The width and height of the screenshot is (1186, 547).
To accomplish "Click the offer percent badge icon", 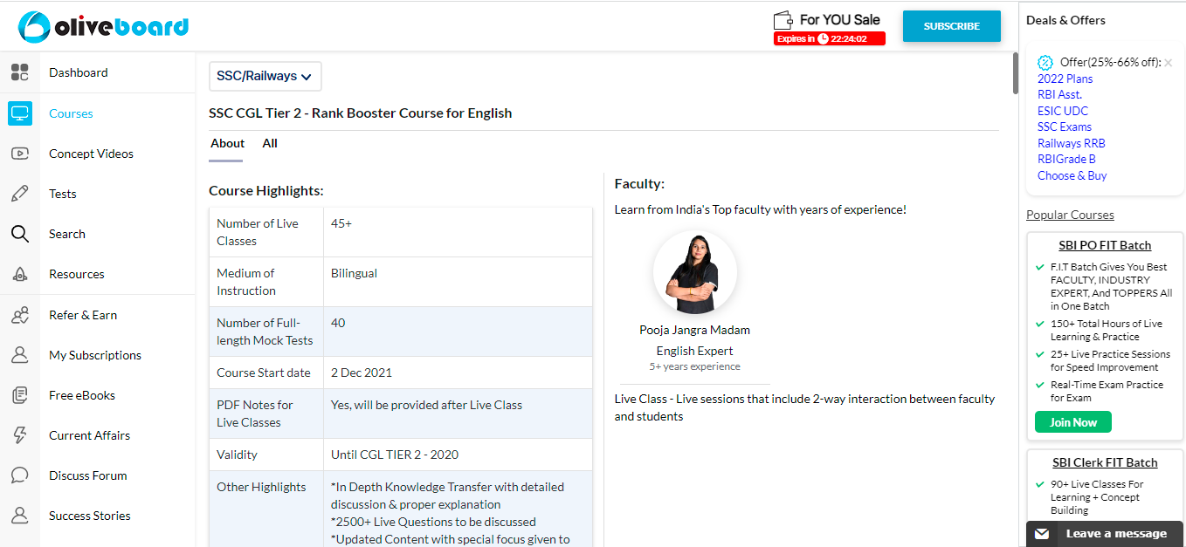I will click(1045, 63).
